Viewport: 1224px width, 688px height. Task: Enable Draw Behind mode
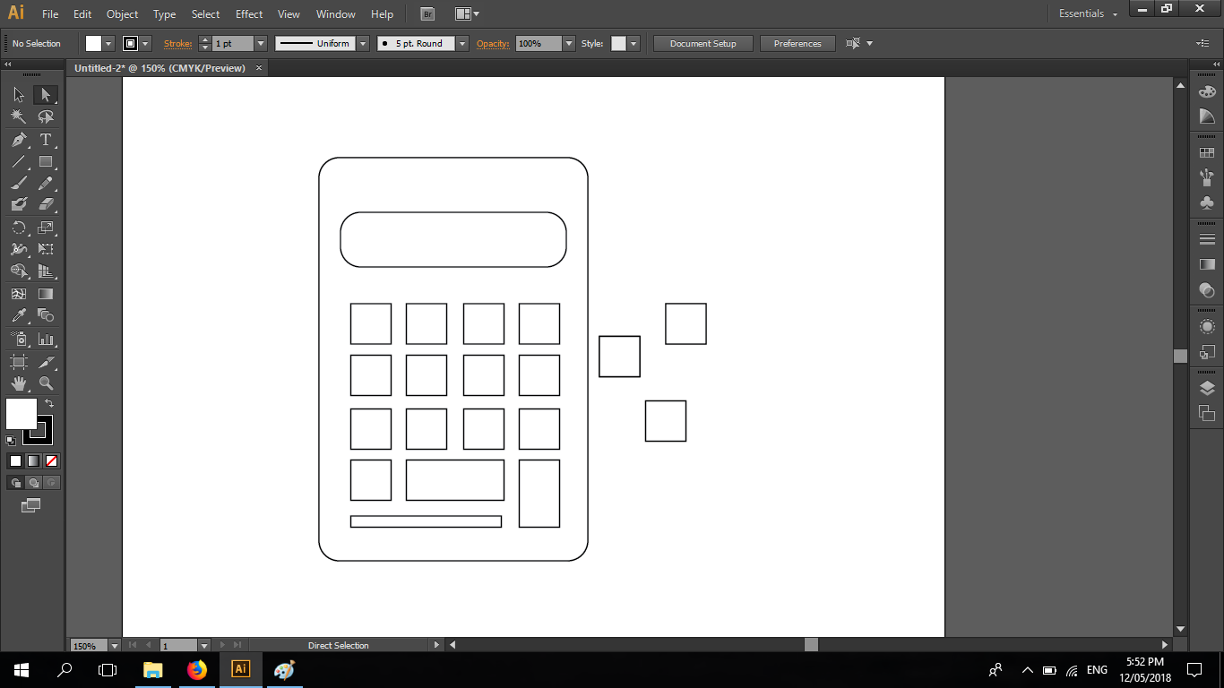pos(33,483)
